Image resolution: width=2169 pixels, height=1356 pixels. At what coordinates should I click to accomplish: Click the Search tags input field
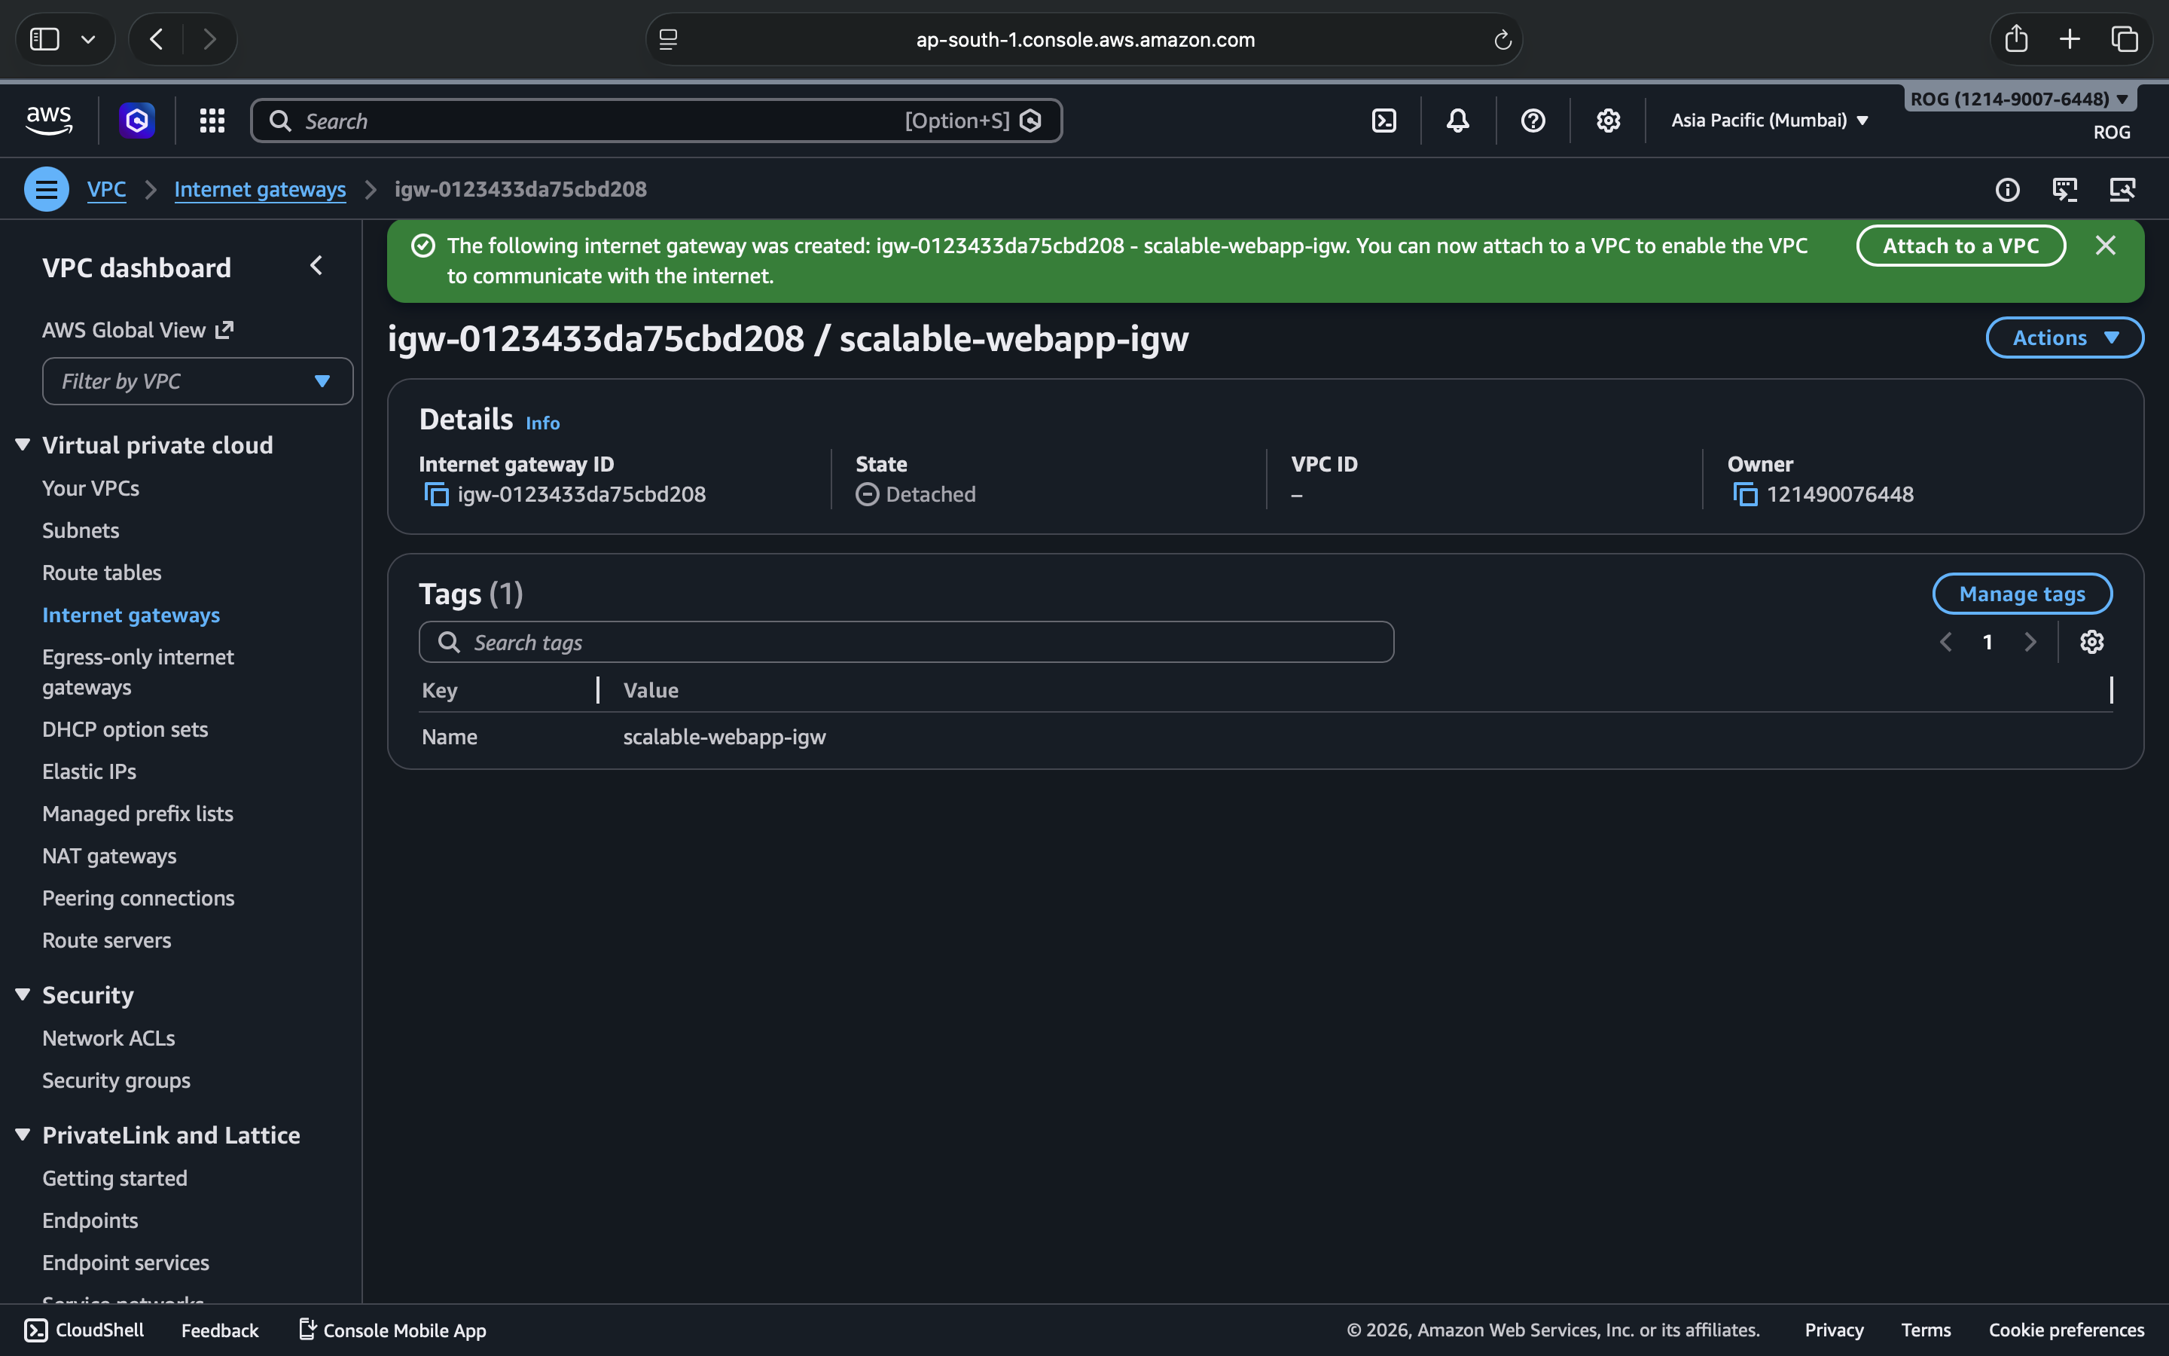coord(905,642)
